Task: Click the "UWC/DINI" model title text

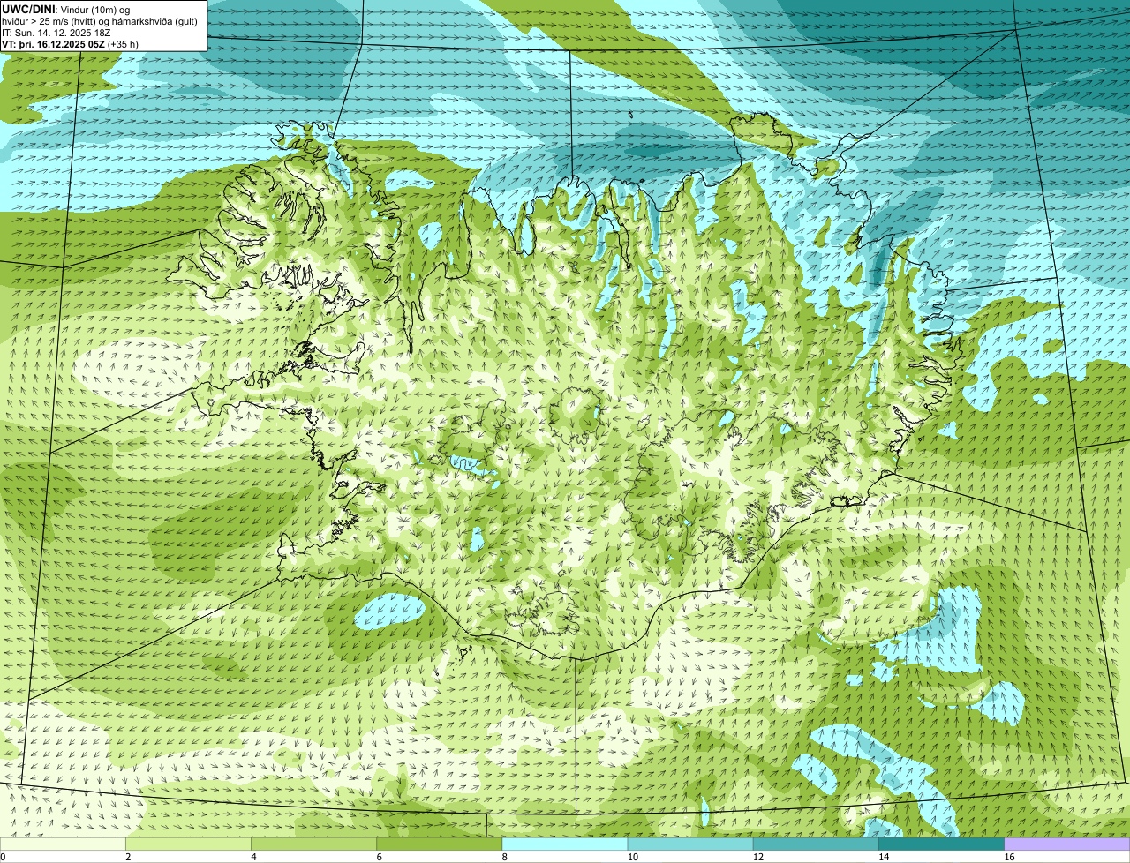Action: coord(29,9)
